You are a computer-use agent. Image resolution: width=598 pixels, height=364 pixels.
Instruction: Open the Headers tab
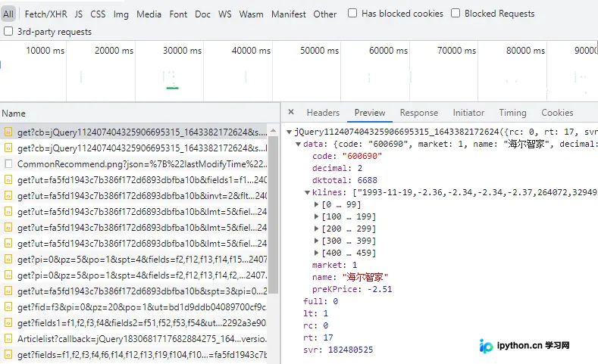tap(323, 113)
